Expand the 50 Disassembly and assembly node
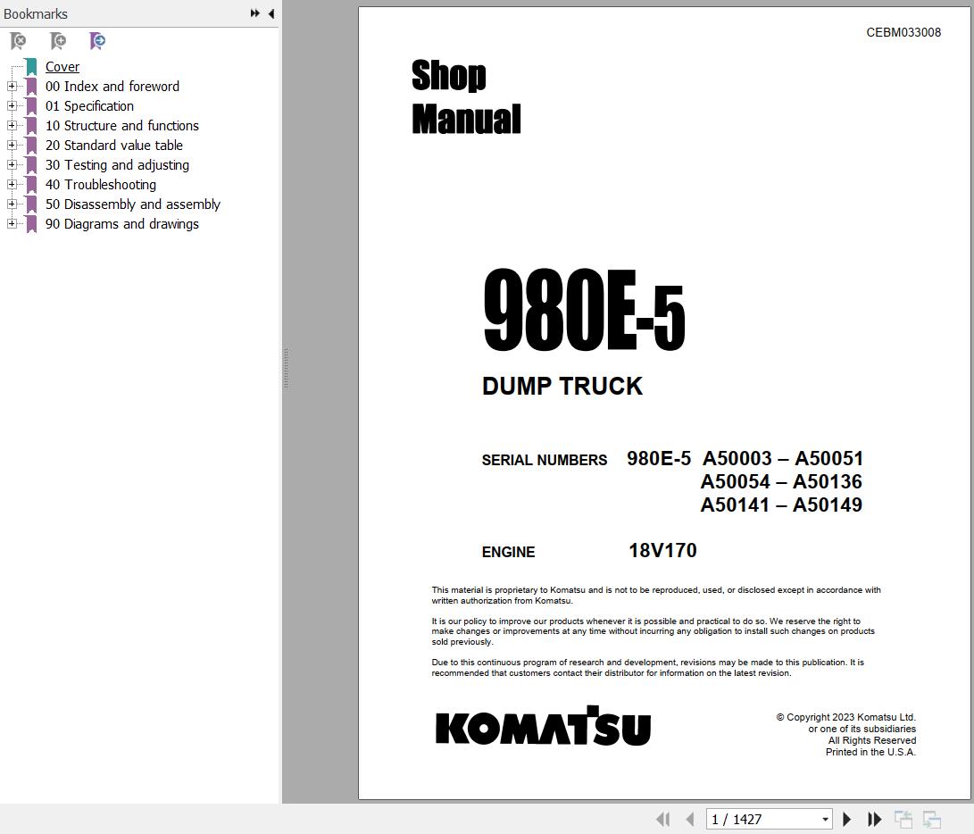 pyautogui.click(x=12, y=204)
